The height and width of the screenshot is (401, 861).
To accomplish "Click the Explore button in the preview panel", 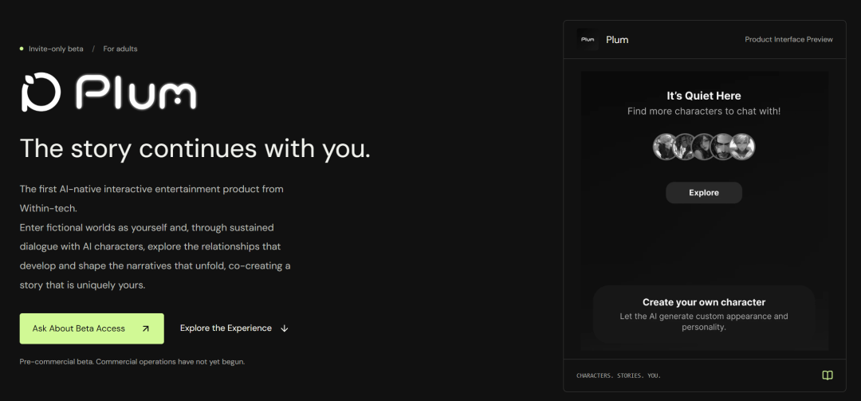I will point(704,193).
